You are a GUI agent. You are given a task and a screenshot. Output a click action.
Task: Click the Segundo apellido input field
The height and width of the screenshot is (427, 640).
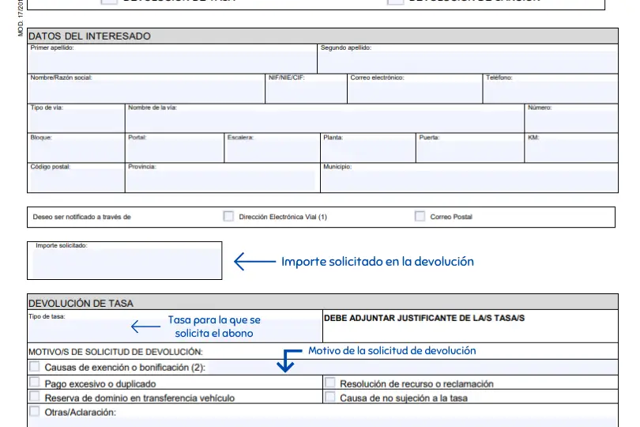tap(468, 62)
